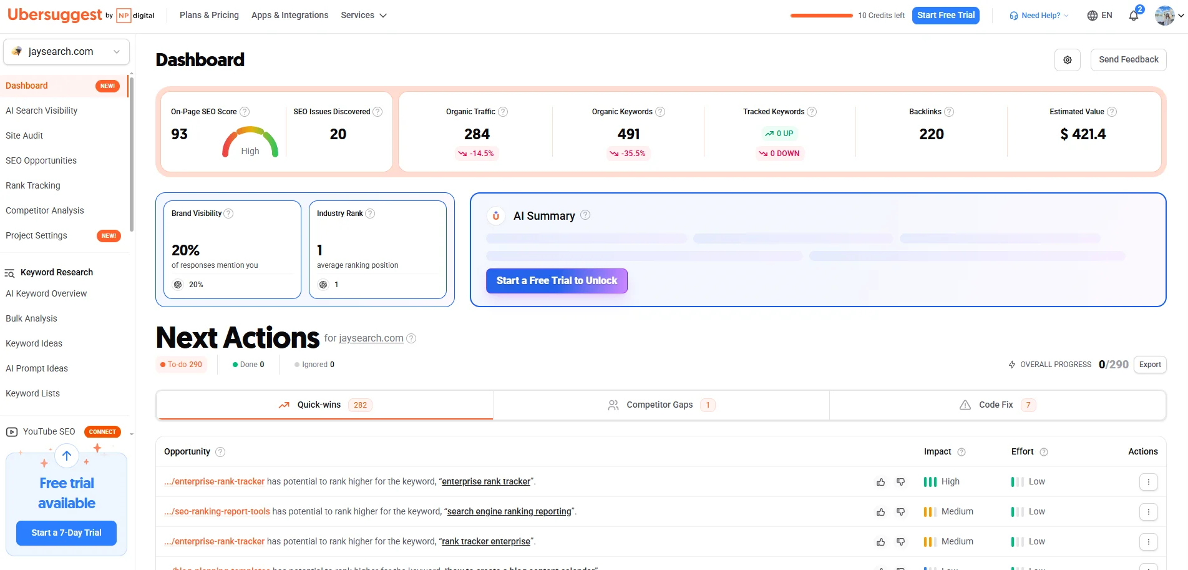This screenshot has height=570, width=1188.
Task: Click the sidebar vertical scrollbar
Action: click(x=131, y=153)
